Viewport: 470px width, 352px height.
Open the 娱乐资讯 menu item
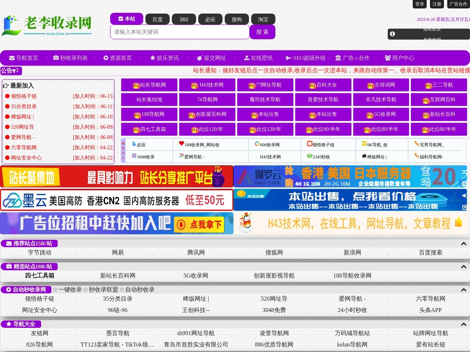coord(164,58)
